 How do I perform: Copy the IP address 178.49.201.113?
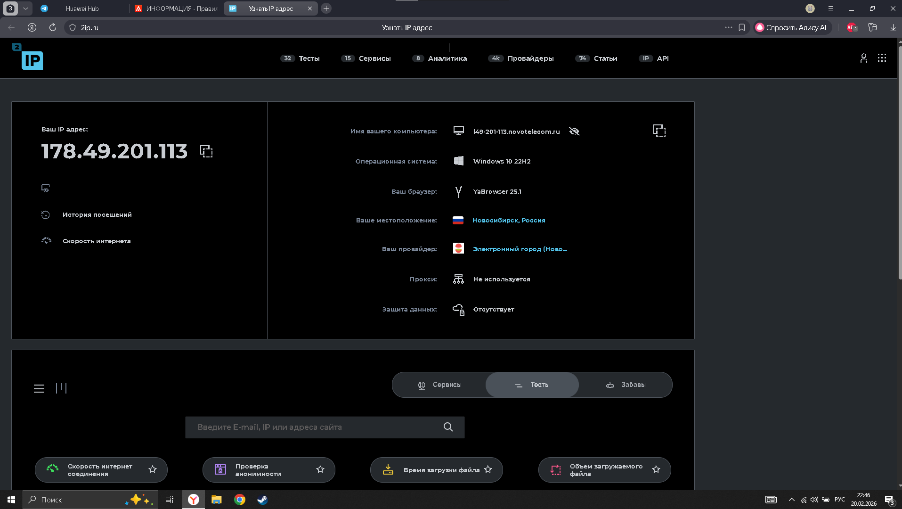(x=206, y=151)
